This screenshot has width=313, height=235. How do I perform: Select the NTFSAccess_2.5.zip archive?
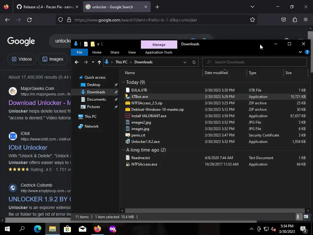(147, 103)
